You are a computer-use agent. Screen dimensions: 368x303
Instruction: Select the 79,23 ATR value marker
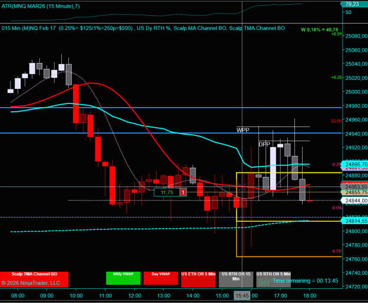[x=354, y=4]
